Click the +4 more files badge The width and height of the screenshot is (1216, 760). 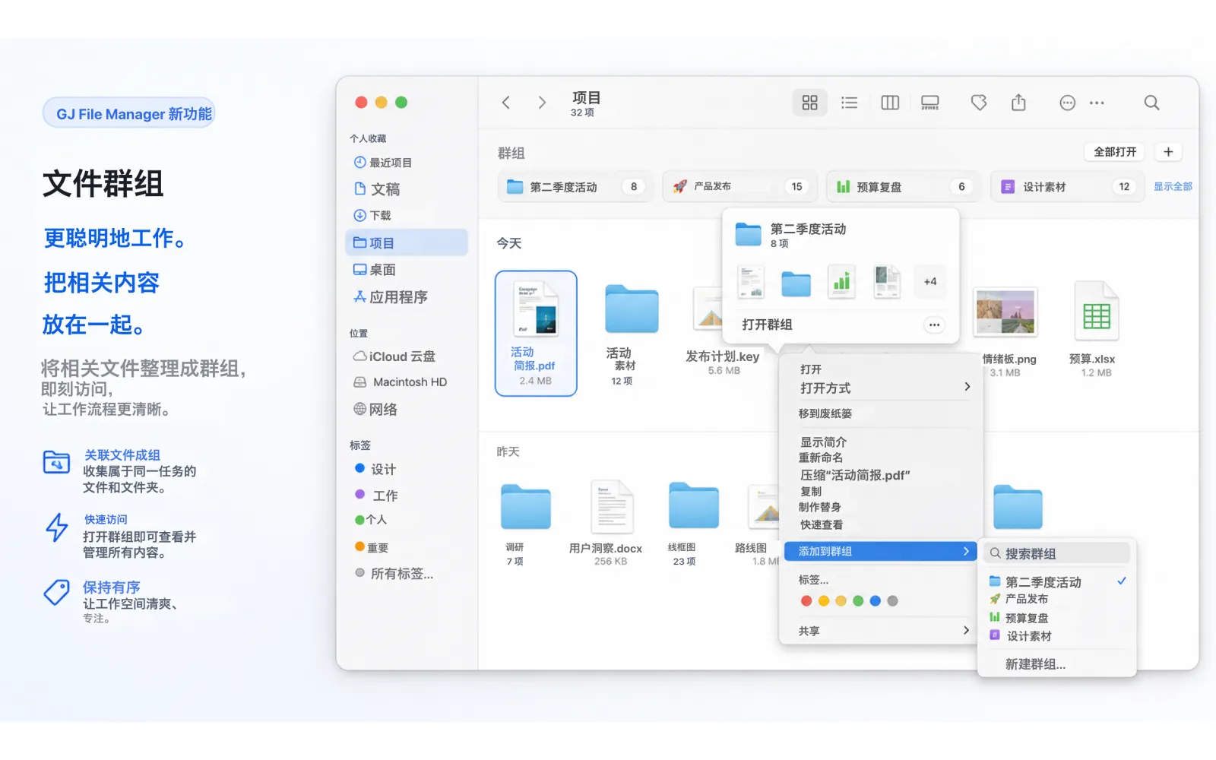930,281
